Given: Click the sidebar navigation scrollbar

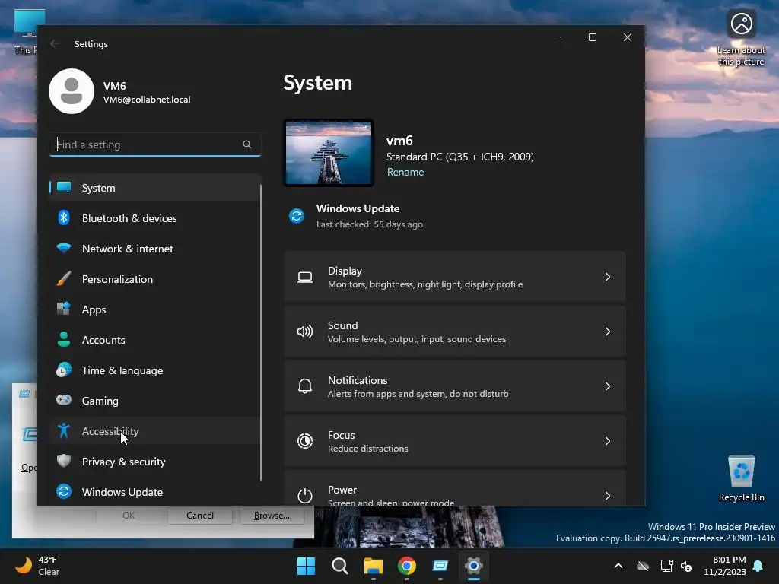Looking at the screenshot, I should [261, 333].
